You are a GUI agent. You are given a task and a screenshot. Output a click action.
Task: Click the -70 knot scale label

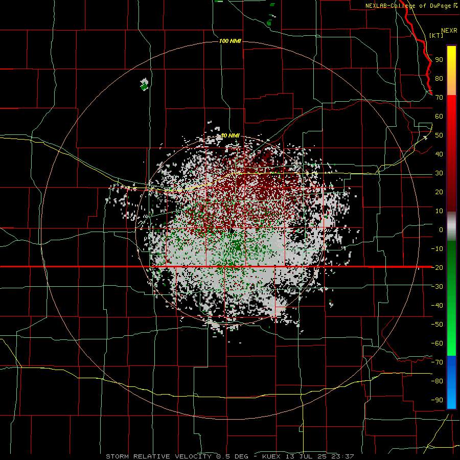tap(437, 362)
